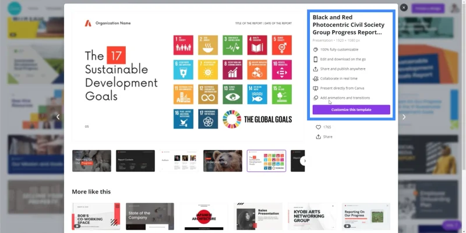Screen dimensions: 466x233
Task: Click the SDG 13 Climate Action eye tile
Action: click(x=232, y=94)
